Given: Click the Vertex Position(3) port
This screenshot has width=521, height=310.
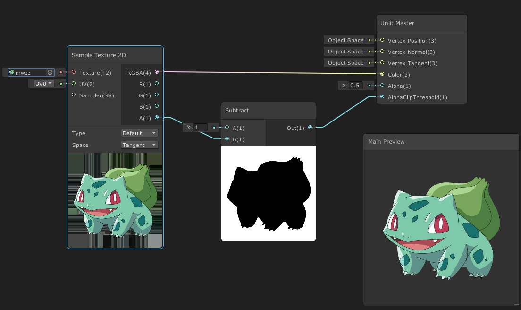Looking at the screenshot, I should pyautogui.click(x=382, y=40).
